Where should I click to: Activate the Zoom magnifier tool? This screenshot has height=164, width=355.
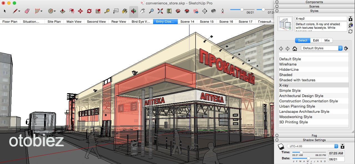pos(151,11)
